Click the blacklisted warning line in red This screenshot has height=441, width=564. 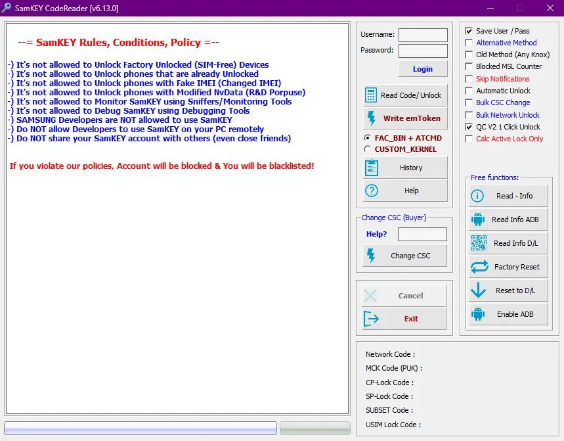click(x=162, y=166)
